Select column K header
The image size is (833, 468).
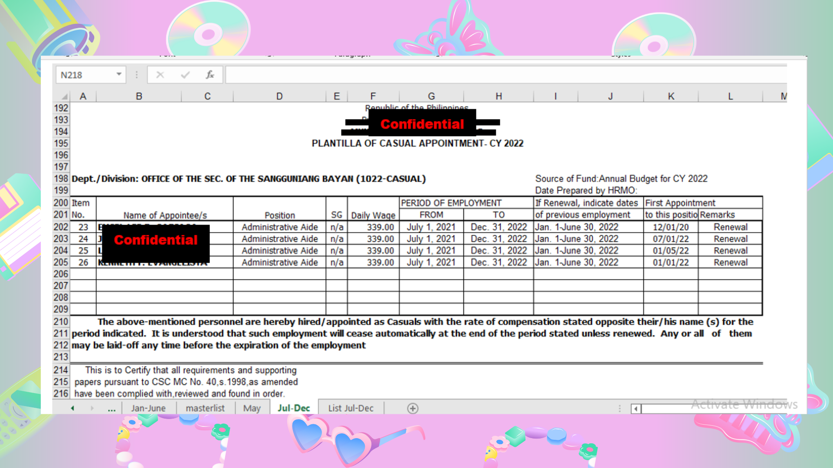pos(671,96)
